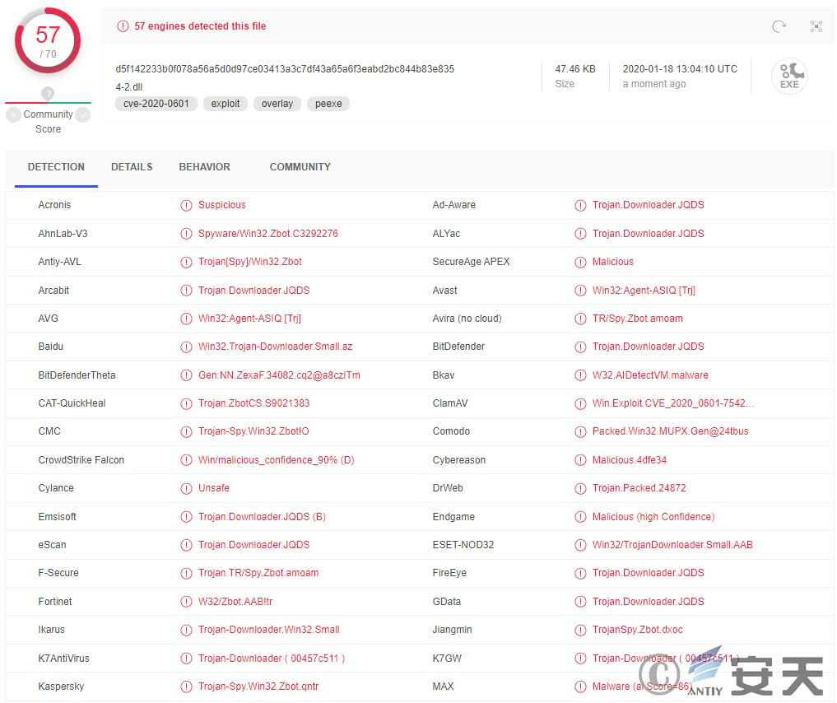Click warning icon for Baidu detection
Viewport: 837px width, 703px height.
click(x=186, y=347)
